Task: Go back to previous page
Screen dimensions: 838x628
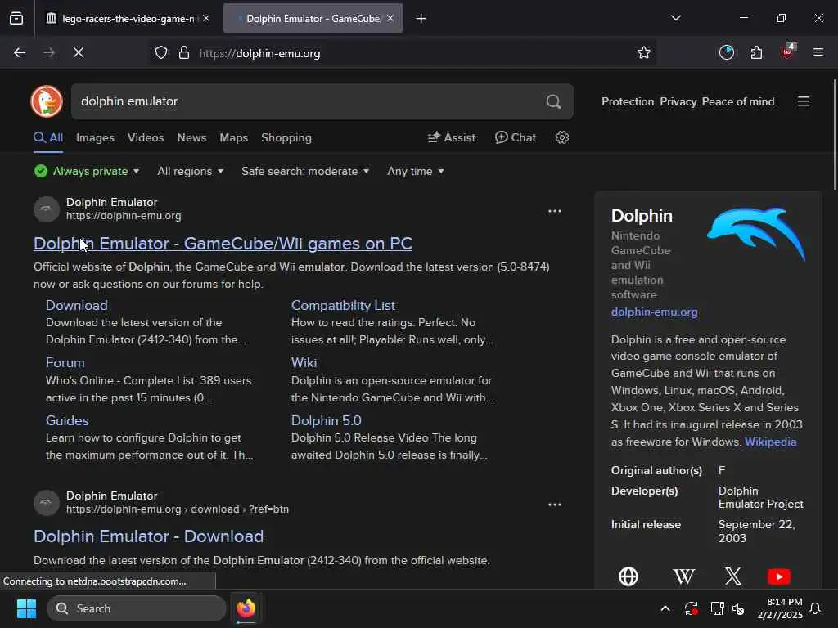Action: (20, 52)
